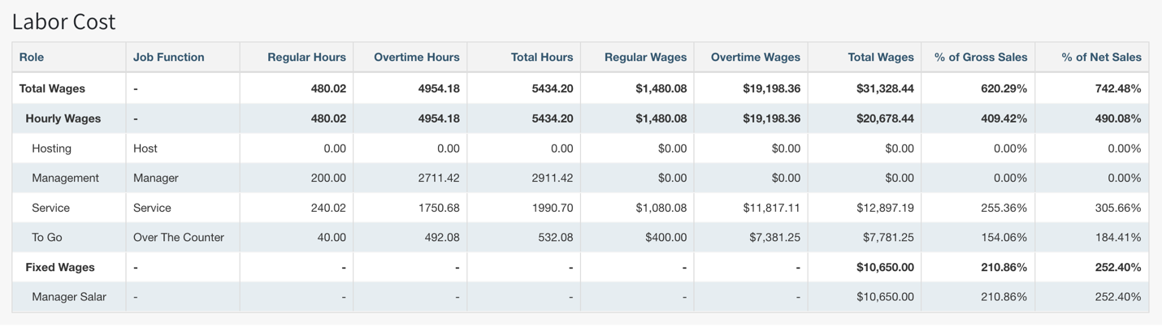The width and height of the screenshot is (1162, 327).
Task: Select the Total Wages row label
Action: pos(52,88)
